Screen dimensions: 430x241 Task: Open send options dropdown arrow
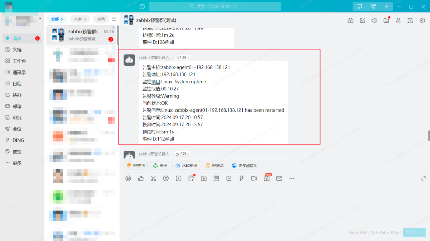click(422, 233)
